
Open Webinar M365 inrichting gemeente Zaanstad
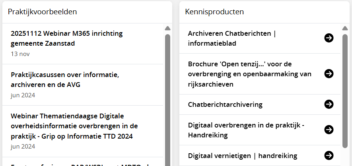point(67,38)
